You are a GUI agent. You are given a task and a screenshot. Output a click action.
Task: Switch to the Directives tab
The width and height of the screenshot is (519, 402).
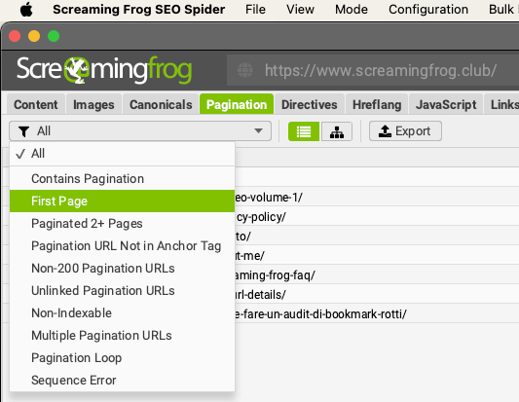coord(309,104)
